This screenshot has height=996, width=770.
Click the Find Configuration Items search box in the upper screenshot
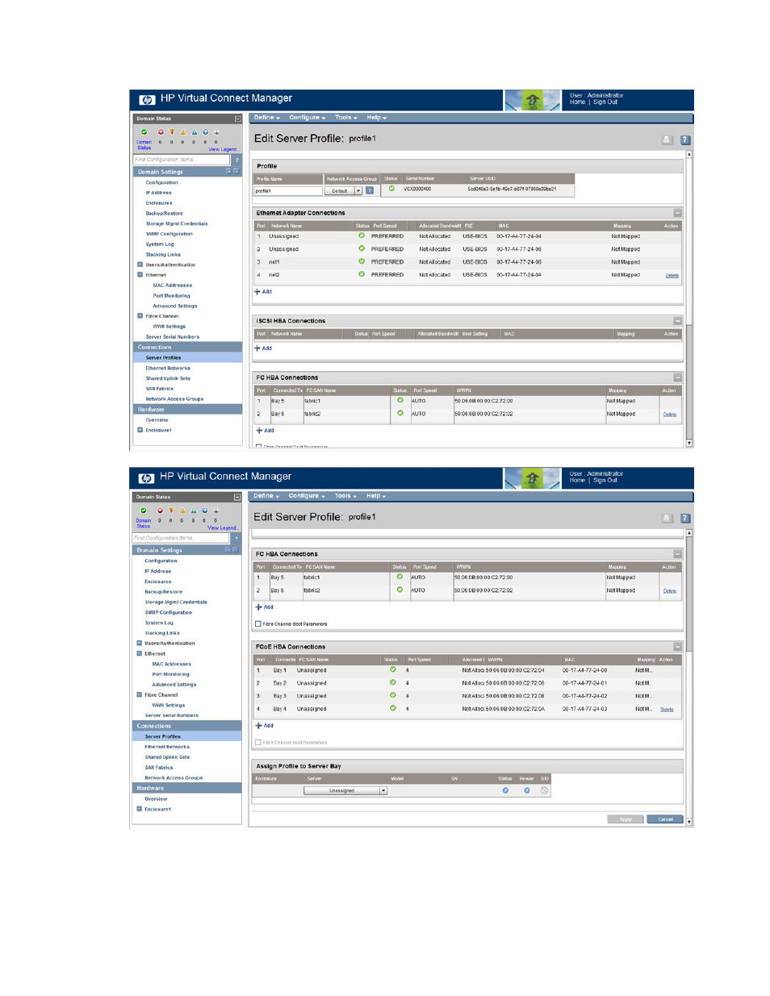pyautogui.click(x=182, y=160)
